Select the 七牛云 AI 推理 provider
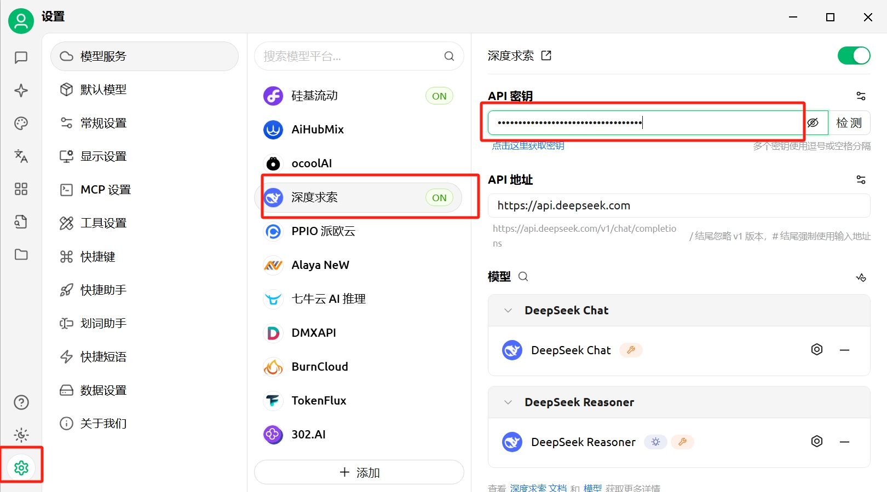Screen dimensions: 887x492 coord(359,299)
